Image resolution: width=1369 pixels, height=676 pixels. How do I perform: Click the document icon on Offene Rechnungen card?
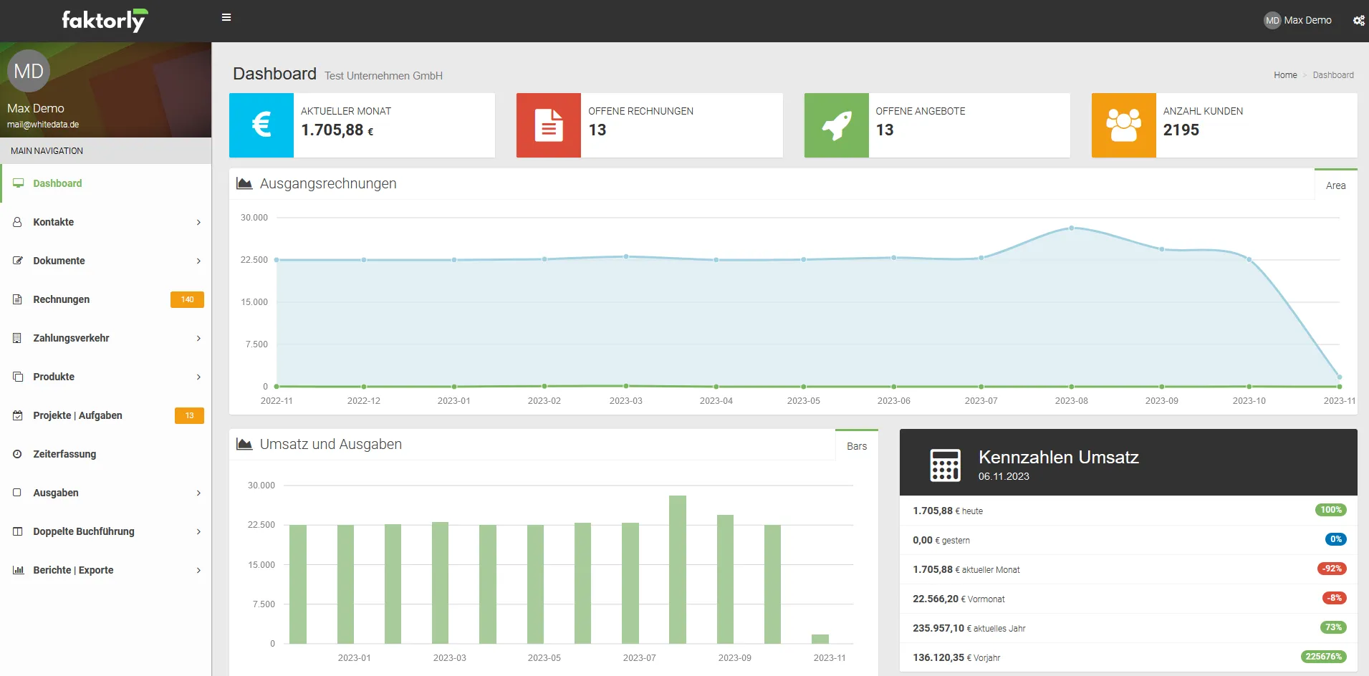(549, 125)
